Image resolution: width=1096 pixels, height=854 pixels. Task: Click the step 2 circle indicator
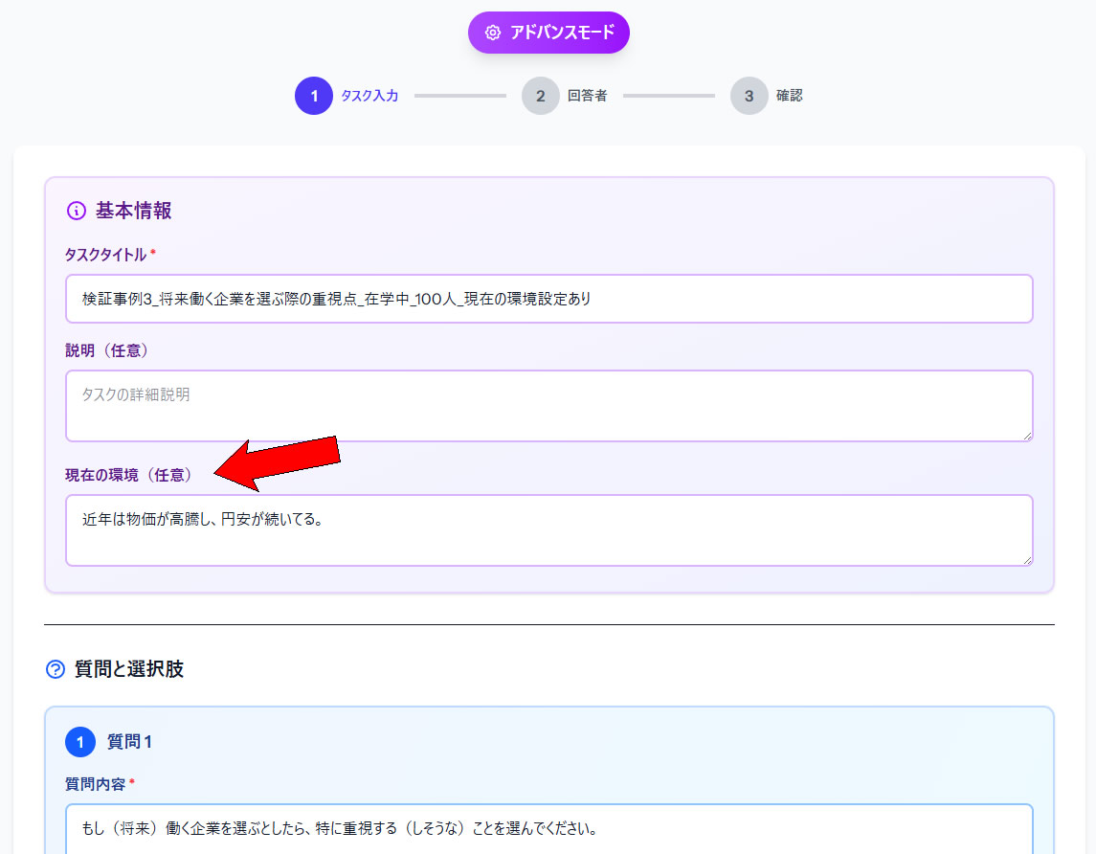541,96
